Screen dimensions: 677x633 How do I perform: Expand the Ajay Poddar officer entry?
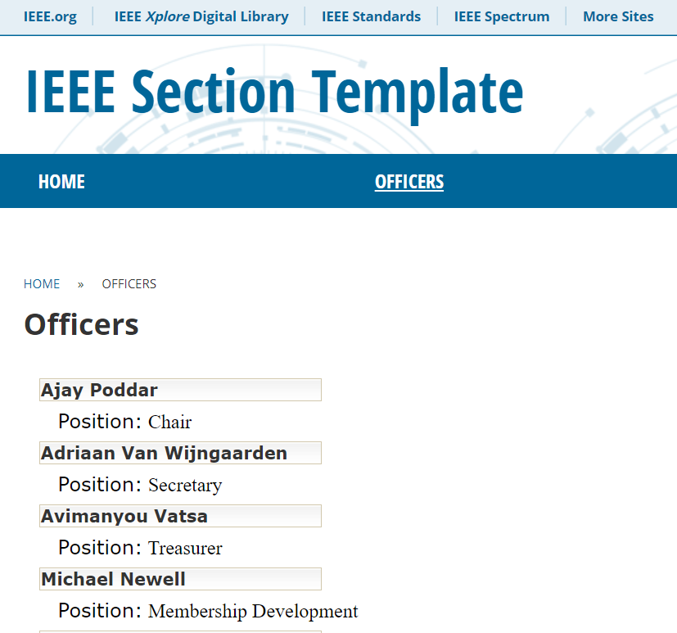click(180, 390)
